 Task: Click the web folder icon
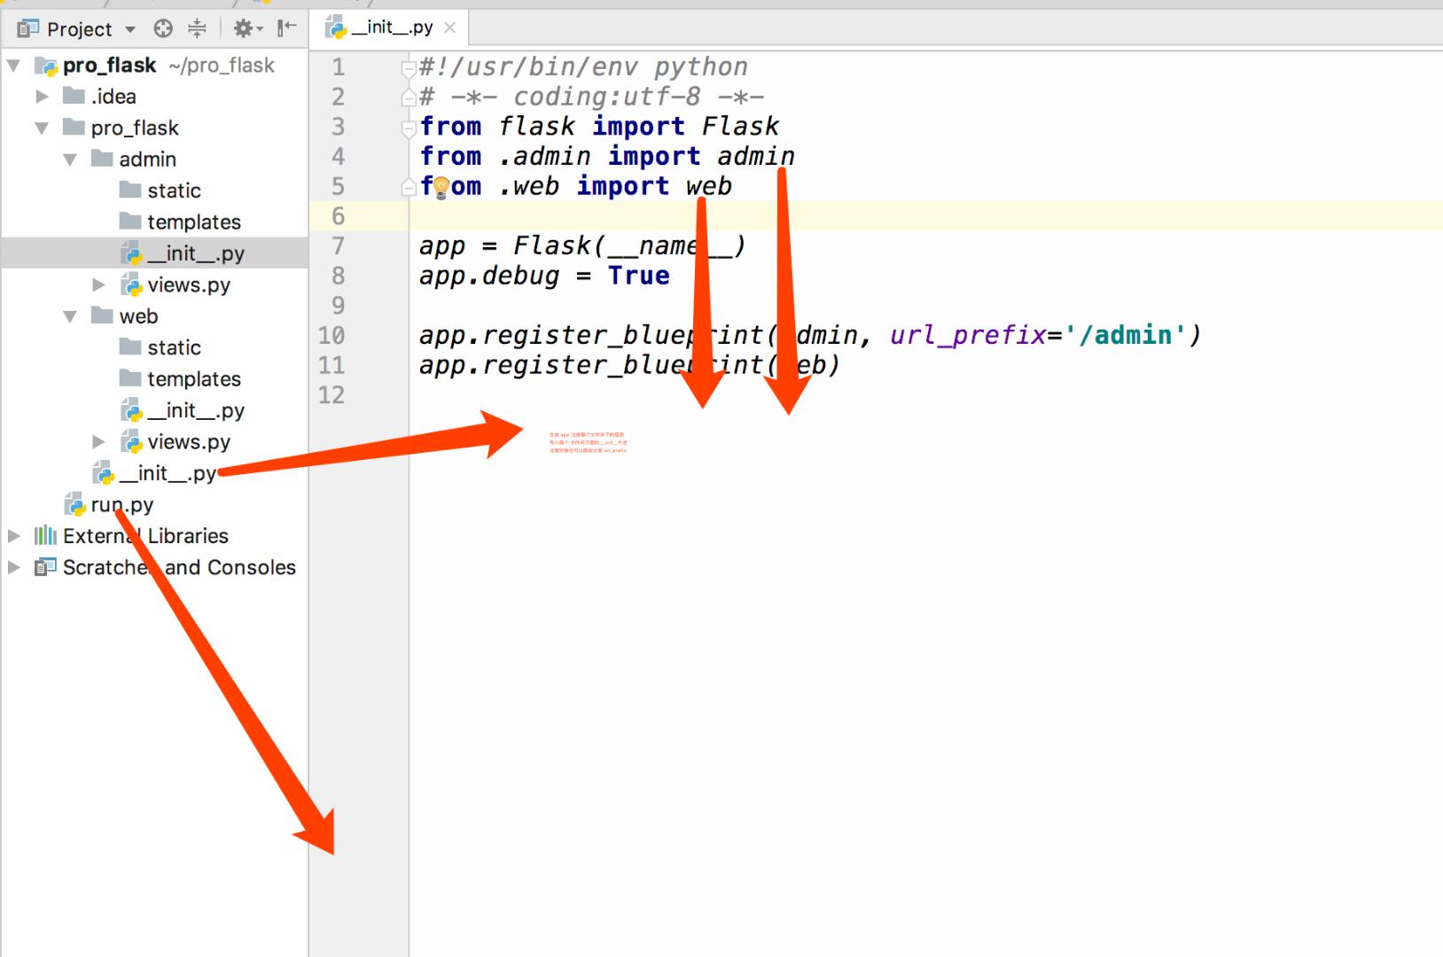[x=103, y=315]
